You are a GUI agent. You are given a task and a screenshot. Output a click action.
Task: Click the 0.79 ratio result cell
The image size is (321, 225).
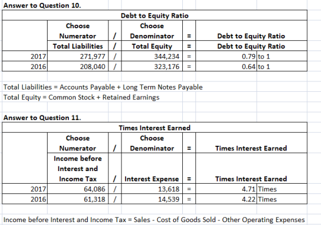pyautogui.click(x=226, y=56)
